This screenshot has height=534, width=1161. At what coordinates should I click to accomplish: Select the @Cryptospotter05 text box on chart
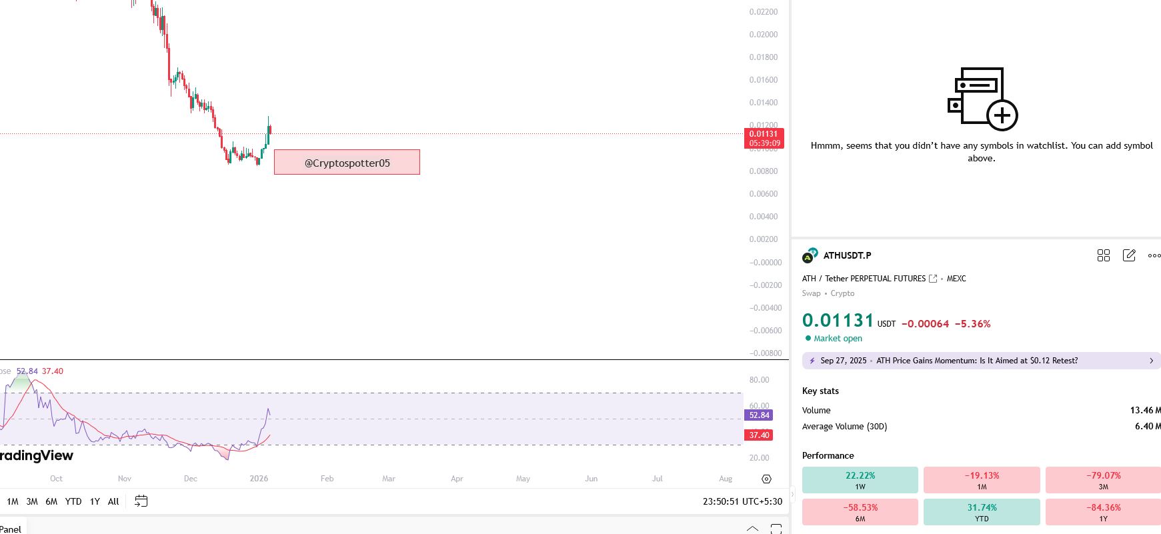347,163
